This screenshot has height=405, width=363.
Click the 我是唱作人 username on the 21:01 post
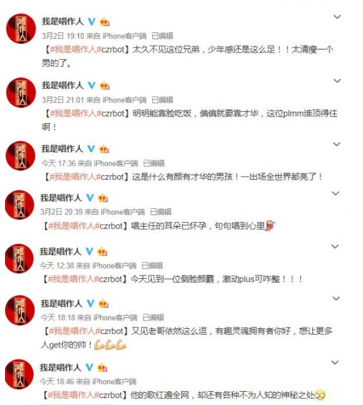(x=63, y=85)
